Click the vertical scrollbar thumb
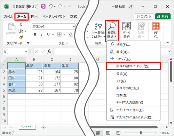174x136 pixels. 171,71
